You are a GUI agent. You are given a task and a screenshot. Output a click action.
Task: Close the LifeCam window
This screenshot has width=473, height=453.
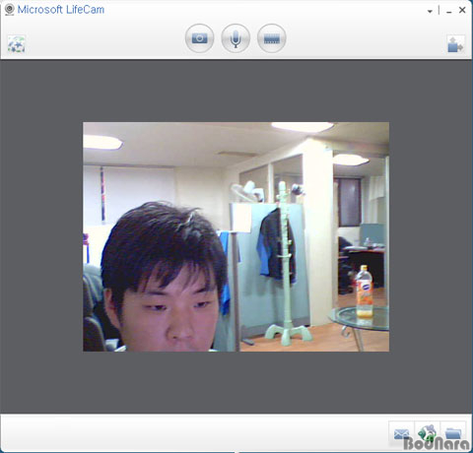click(462, 10)
